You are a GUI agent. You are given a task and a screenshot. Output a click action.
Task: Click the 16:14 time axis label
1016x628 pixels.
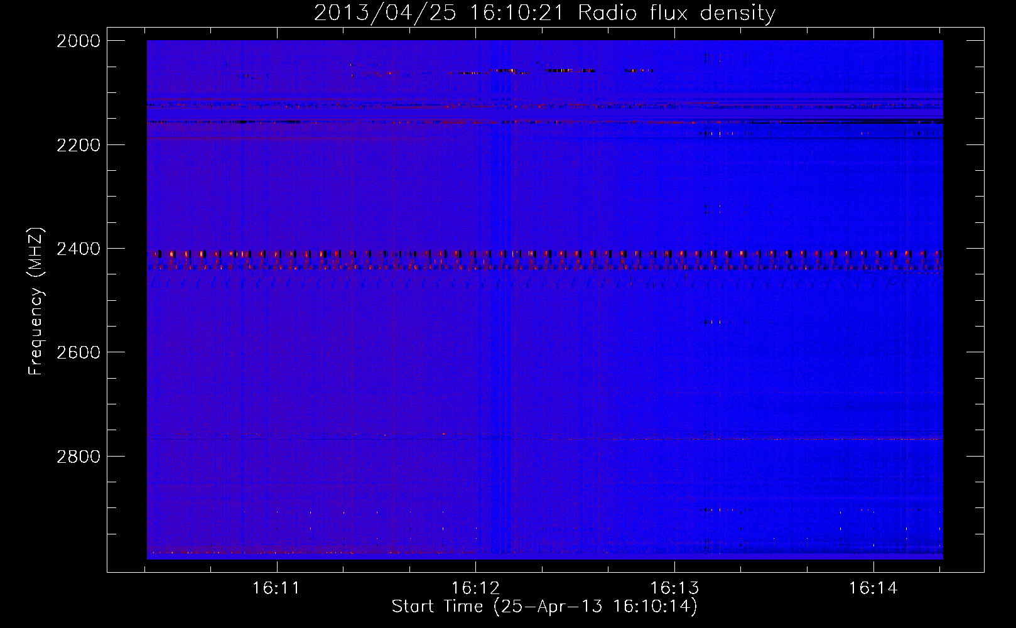[873, 588]
